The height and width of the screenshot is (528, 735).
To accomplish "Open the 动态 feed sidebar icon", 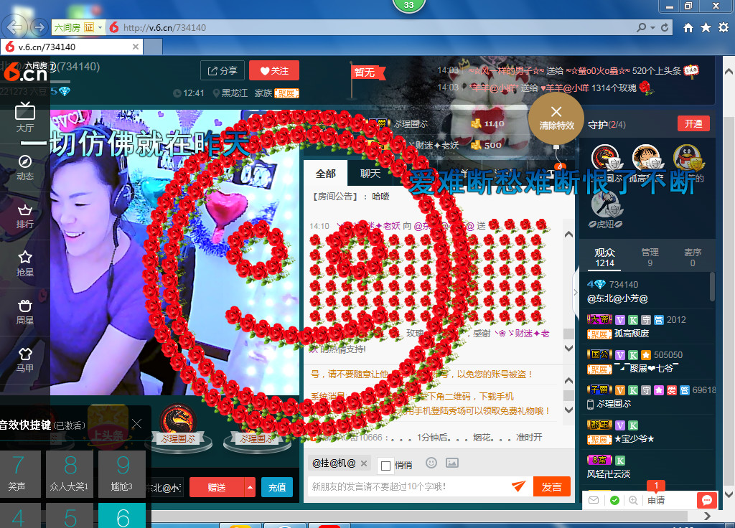I will point(25,167).
